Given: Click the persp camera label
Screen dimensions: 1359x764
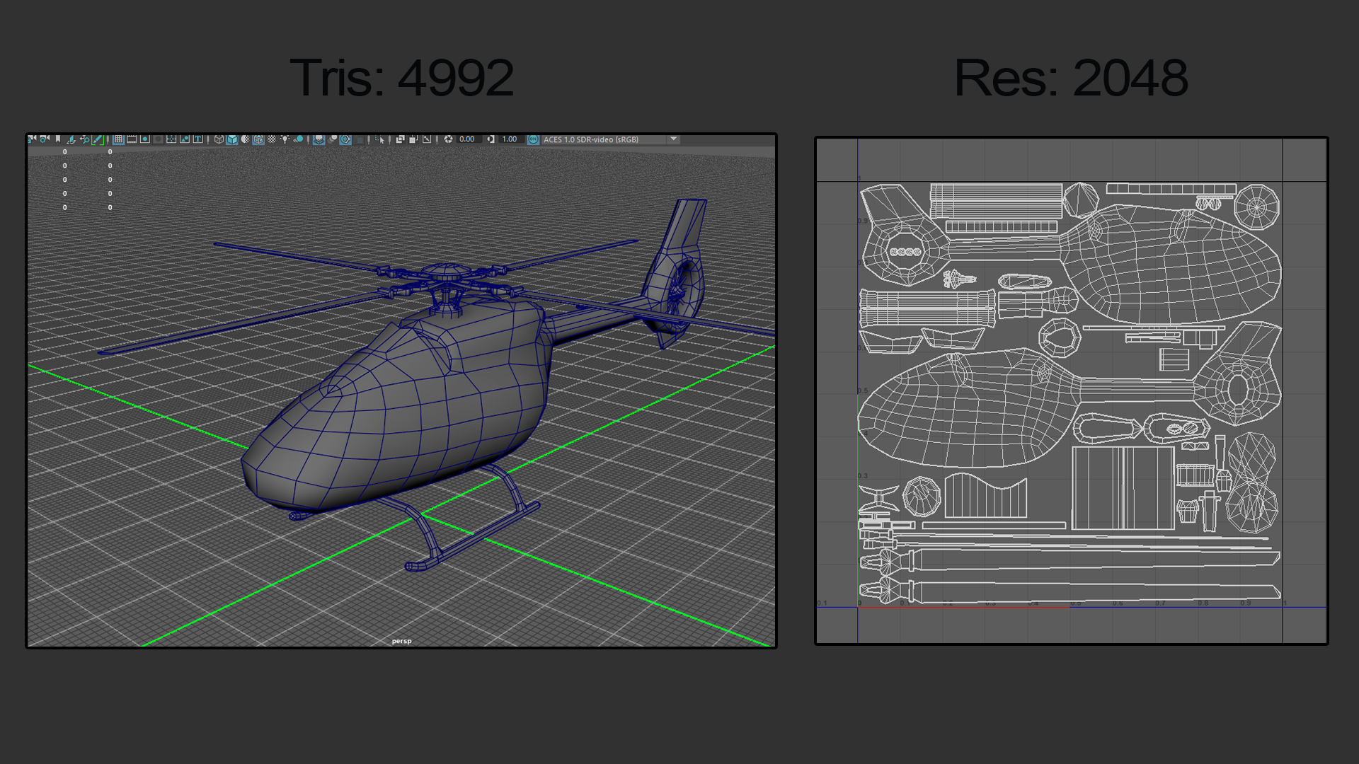Looking at the screenshot, I should coord(401,641).
